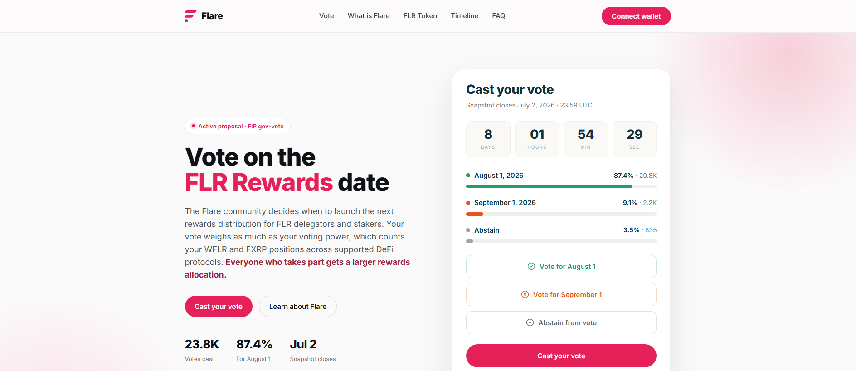Screen dimensions: 856x371
Task: Click the red dot in Active proposal badge
Action: tap(193, 126)
